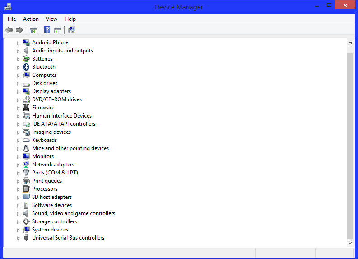Select the DVD/CD-ROM drives label
358x259 pixels.
click(57, 99)
